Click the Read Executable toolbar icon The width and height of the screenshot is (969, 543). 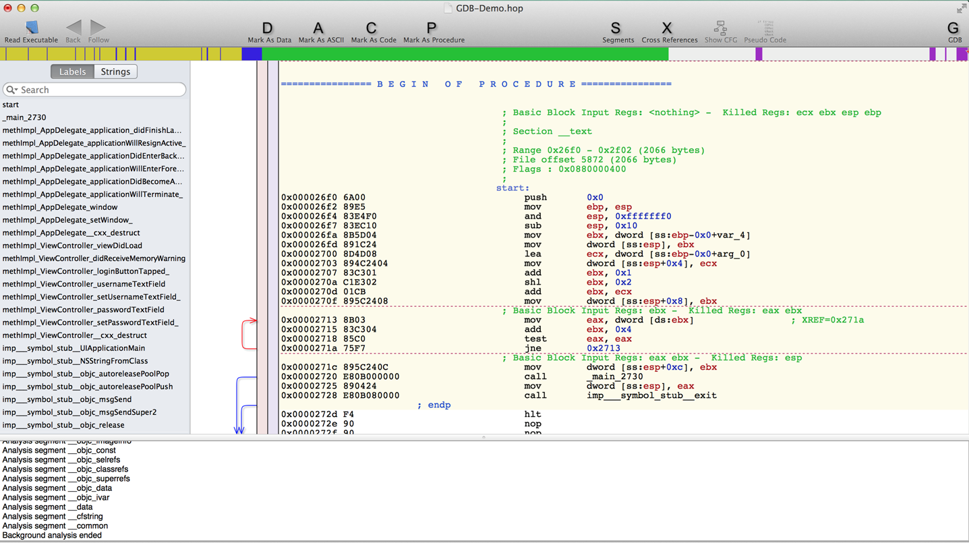tap(31, 28)
